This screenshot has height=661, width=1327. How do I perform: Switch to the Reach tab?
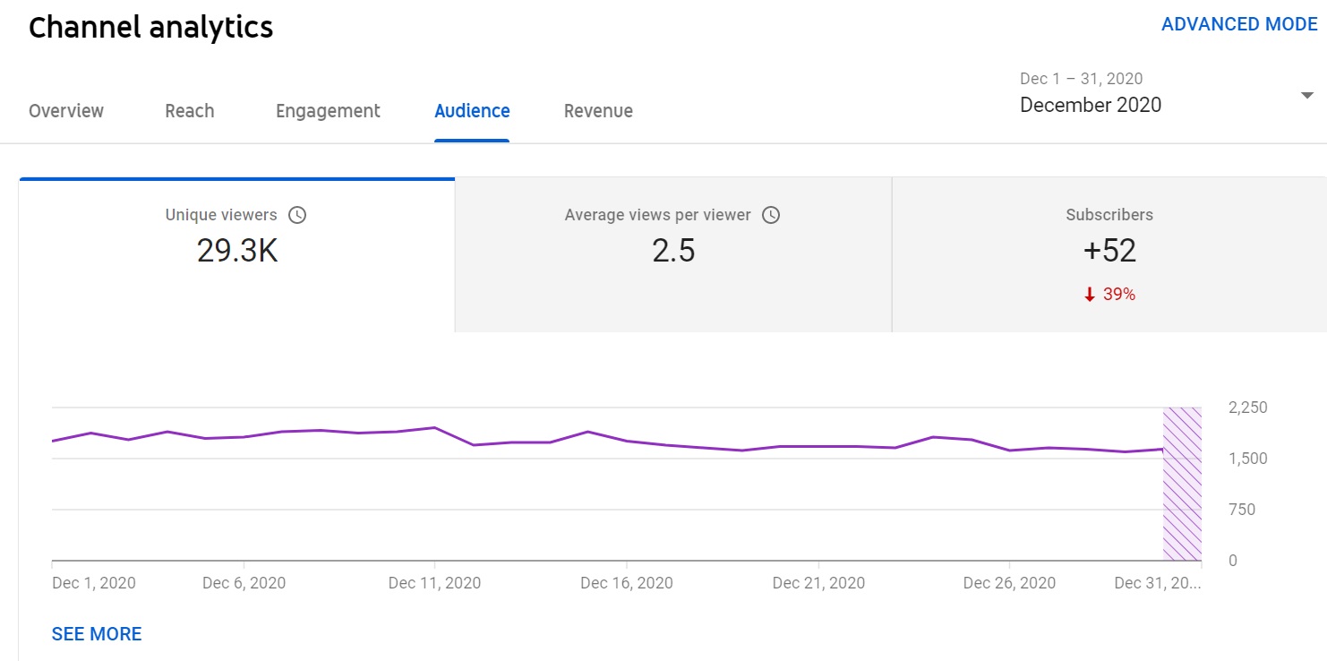tap(190, 111)
